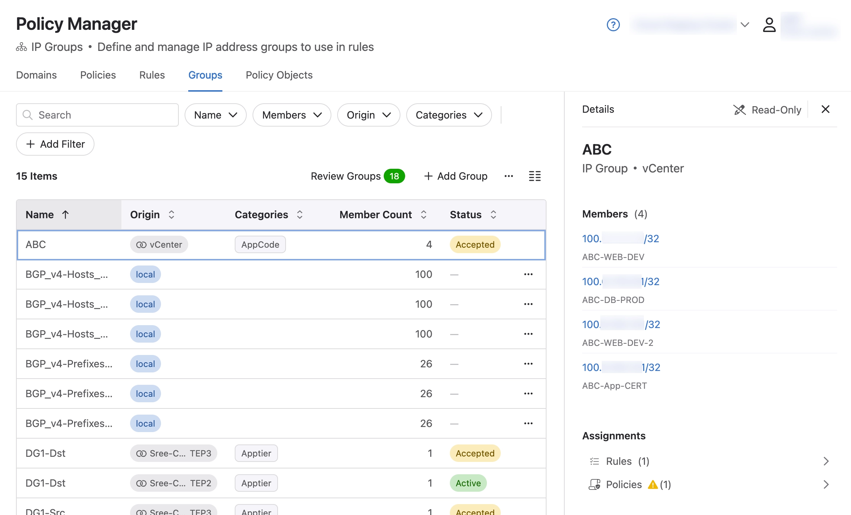Sort the Member Count column
Screen dimensions: 851x515
coord(424,215)
